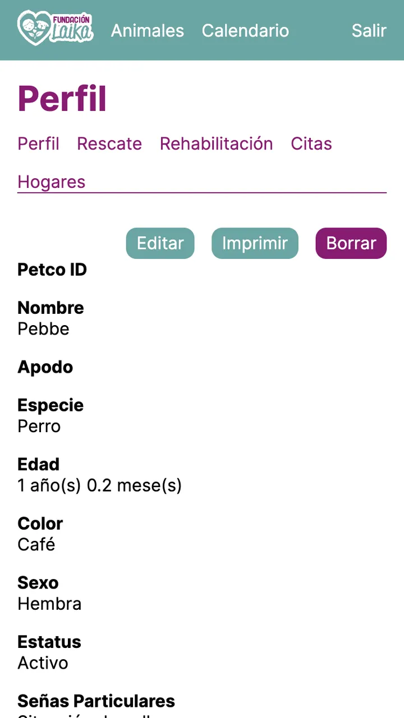Open the Animales section

click(148, 30)
